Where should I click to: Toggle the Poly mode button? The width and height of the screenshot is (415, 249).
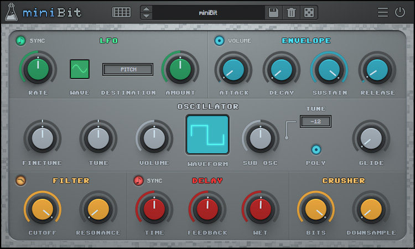click(x=316, y=150)
